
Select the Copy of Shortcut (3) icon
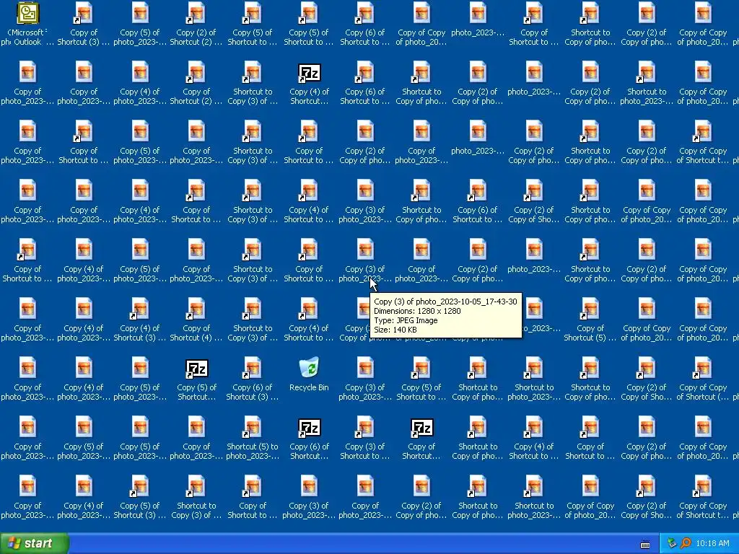84,24
